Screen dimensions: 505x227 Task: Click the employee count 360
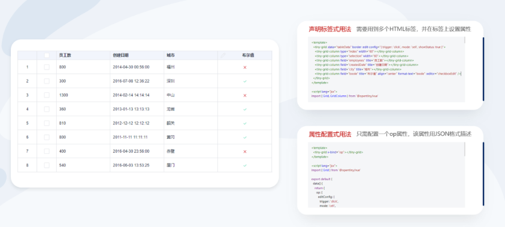[x=62, y=109]
